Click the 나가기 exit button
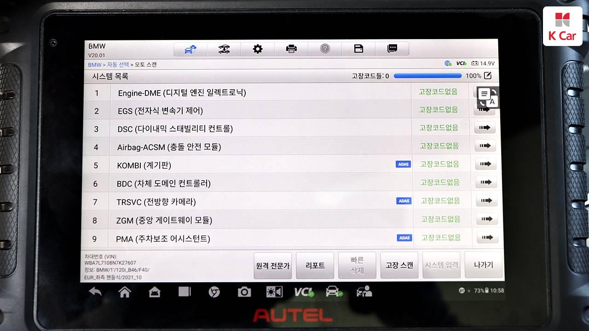The width and height of the screenshot is (589, 331). [x=484, y=265]
